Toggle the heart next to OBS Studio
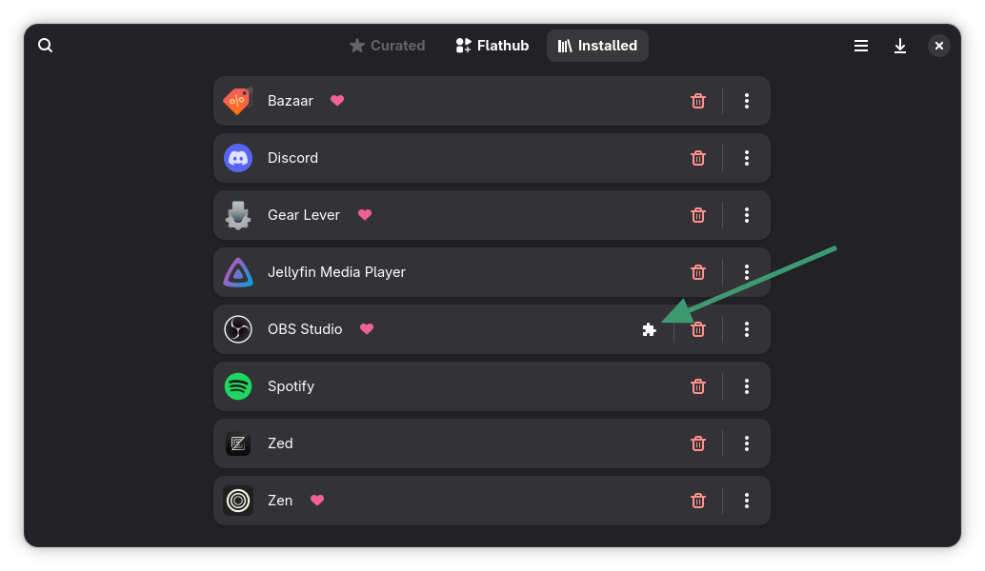This screenshot has width=985, height=571. click(367, 329)
